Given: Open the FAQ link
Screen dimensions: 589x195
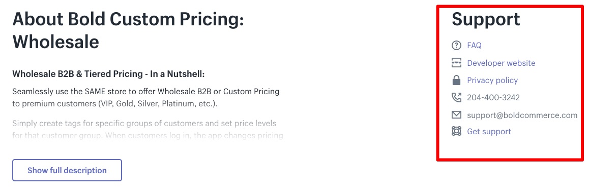Looking at the screenshot, I should (474, 46).
